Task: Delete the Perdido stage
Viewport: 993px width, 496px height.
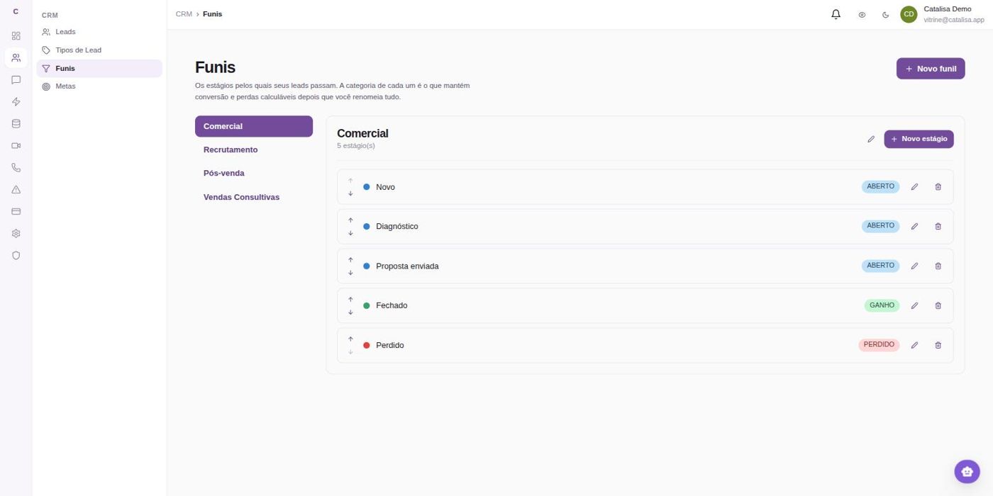Action: coord(938,346)
